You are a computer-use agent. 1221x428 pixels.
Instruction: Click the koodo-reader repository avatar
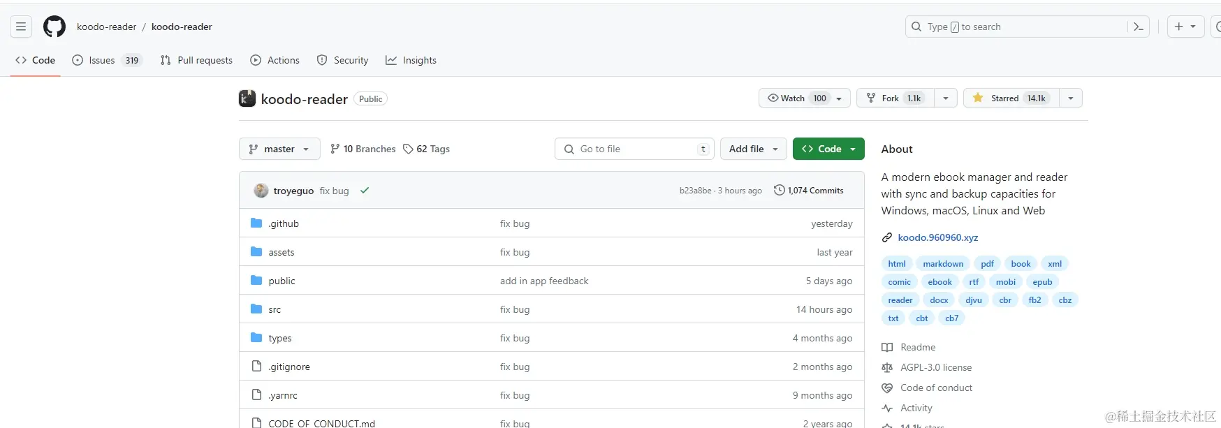pos(247,98)
